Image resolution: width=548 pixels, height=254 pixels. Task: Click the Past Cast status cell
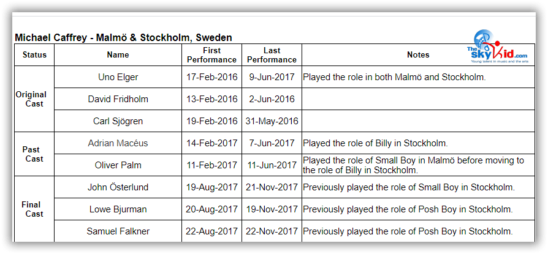pos(32,154)
